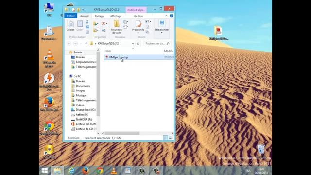Click the Outils d'appli contextual tab
This screenshot has width=311, height=175.
136,10
